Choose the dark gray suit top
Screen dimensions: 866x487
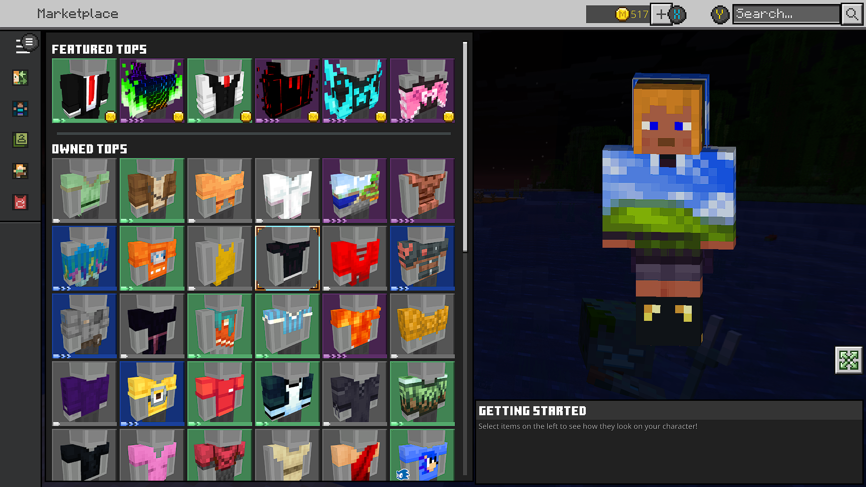355,394
